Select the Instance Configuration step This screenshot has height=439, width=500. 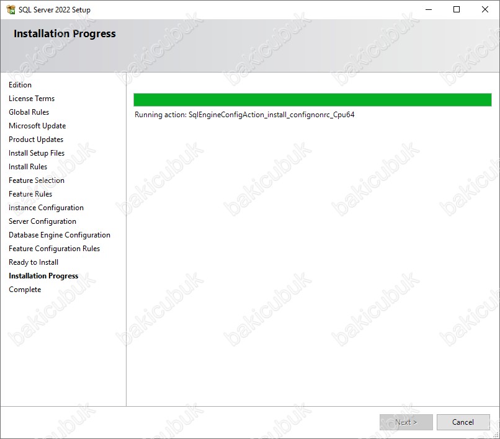tap(46, 208)
